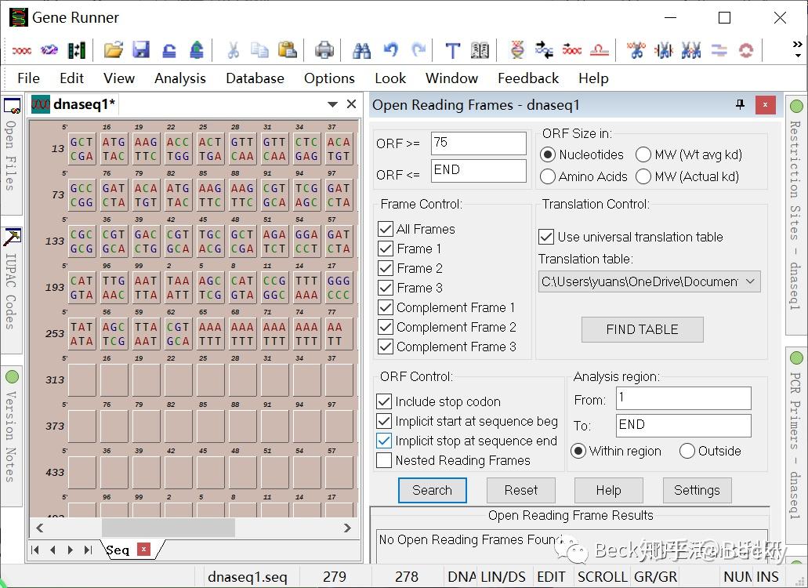The image size is (808, 588).
Task: Click the Open file folder icon
Action: pos(114,50)
